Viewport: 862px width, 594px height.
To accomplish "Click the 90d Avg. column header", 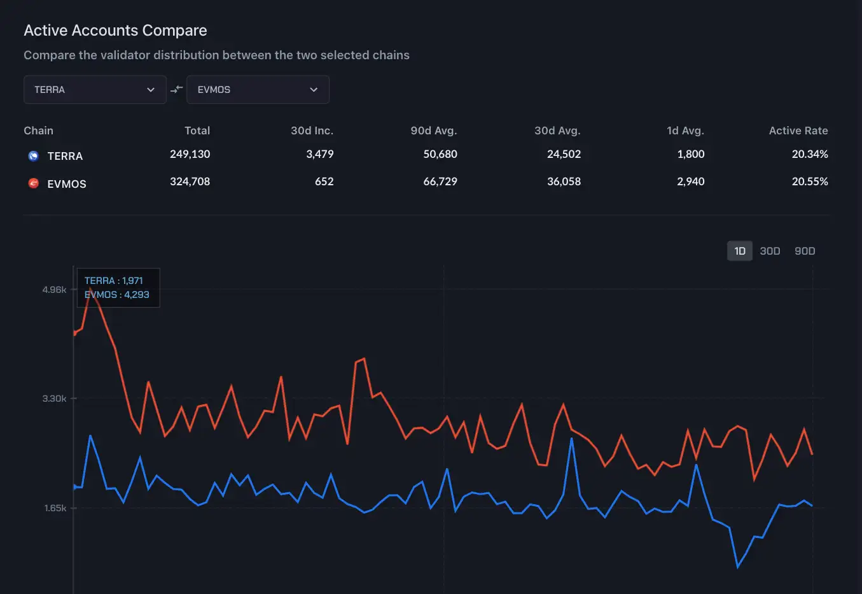I will [x=433, y=131].
